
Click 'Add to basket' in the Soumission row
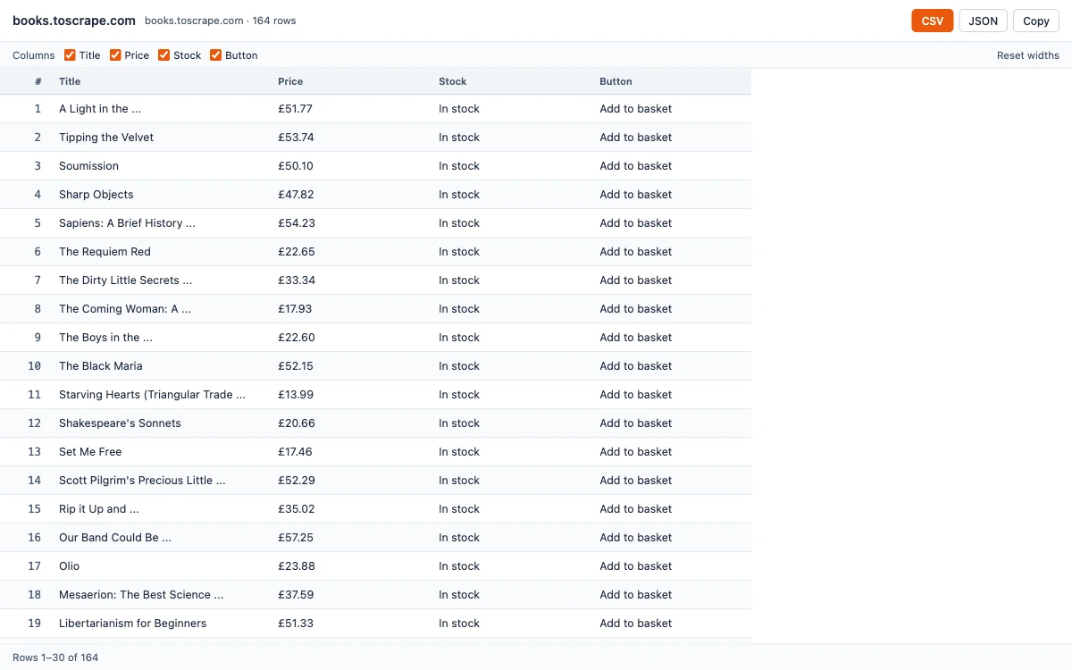point(636,166)
